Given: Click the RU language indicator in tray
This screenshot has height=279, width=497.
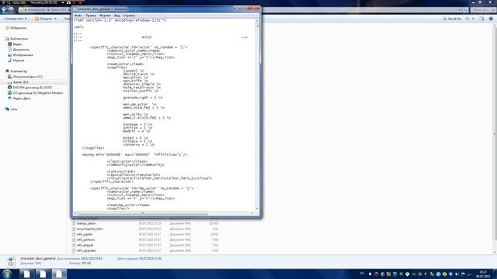Looking at the screenshot, I should pos(362,274).
